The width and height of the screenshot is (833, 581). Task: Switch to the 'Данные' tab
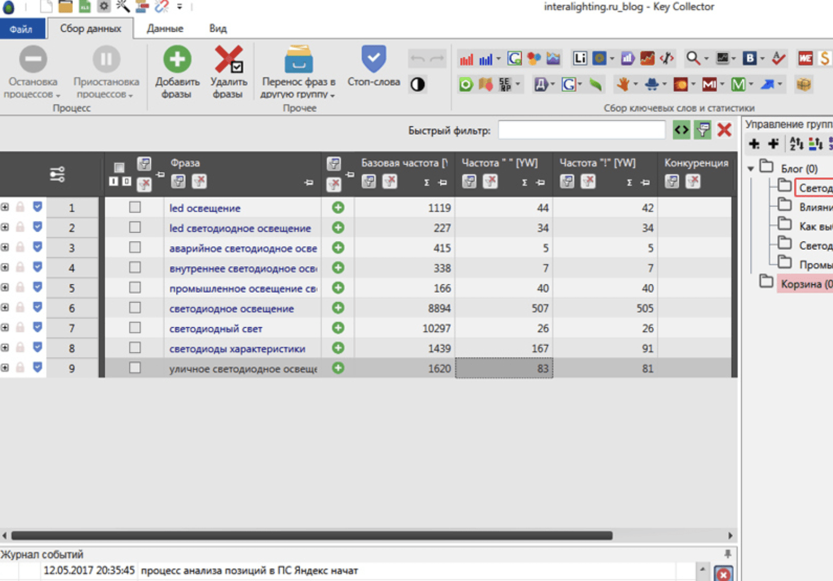click(x=165, y=28)
